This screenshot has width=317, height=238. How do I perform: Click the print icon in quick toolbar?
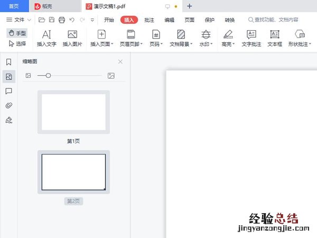[62, 20]
